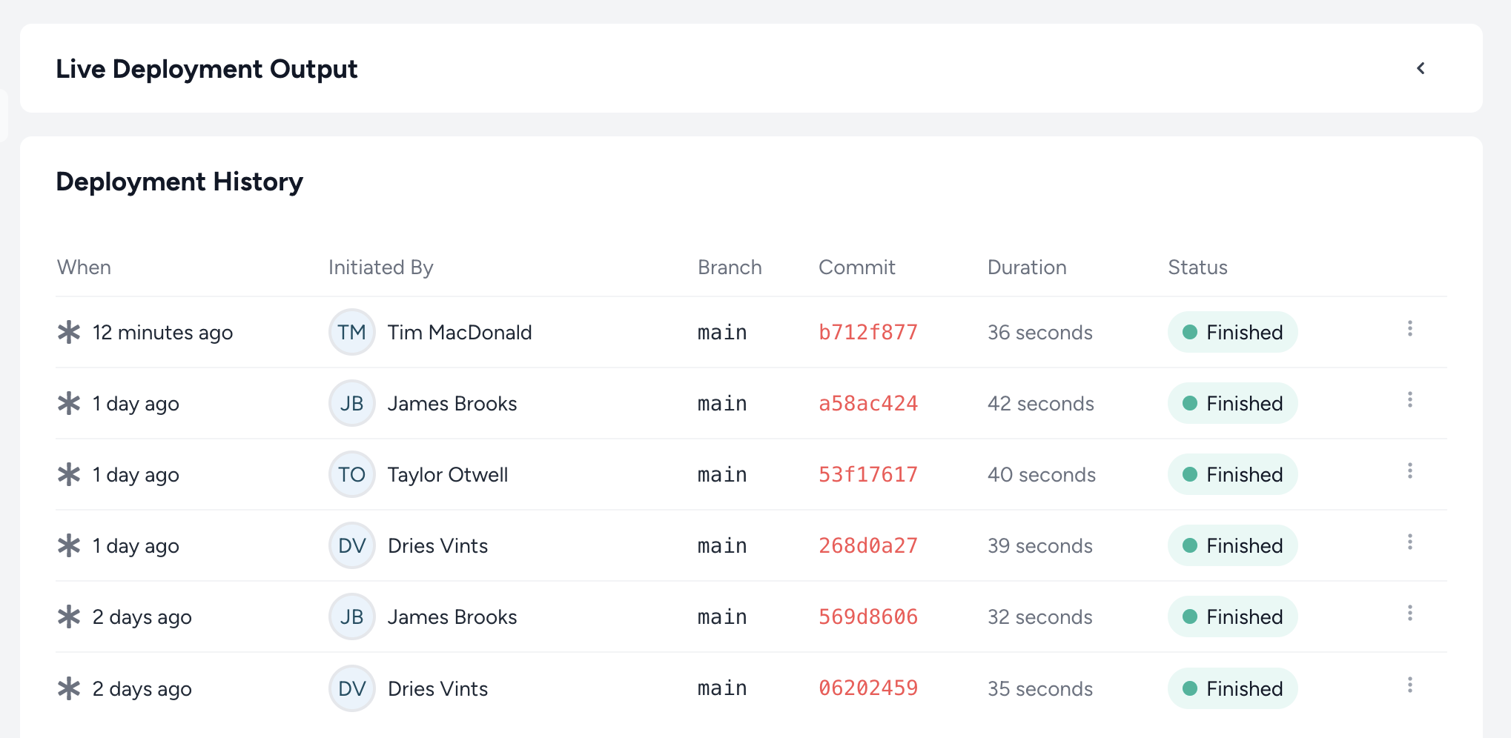Click Tim MacDonald's TM avatar
1511x738 pixels.
pos(351,332)
